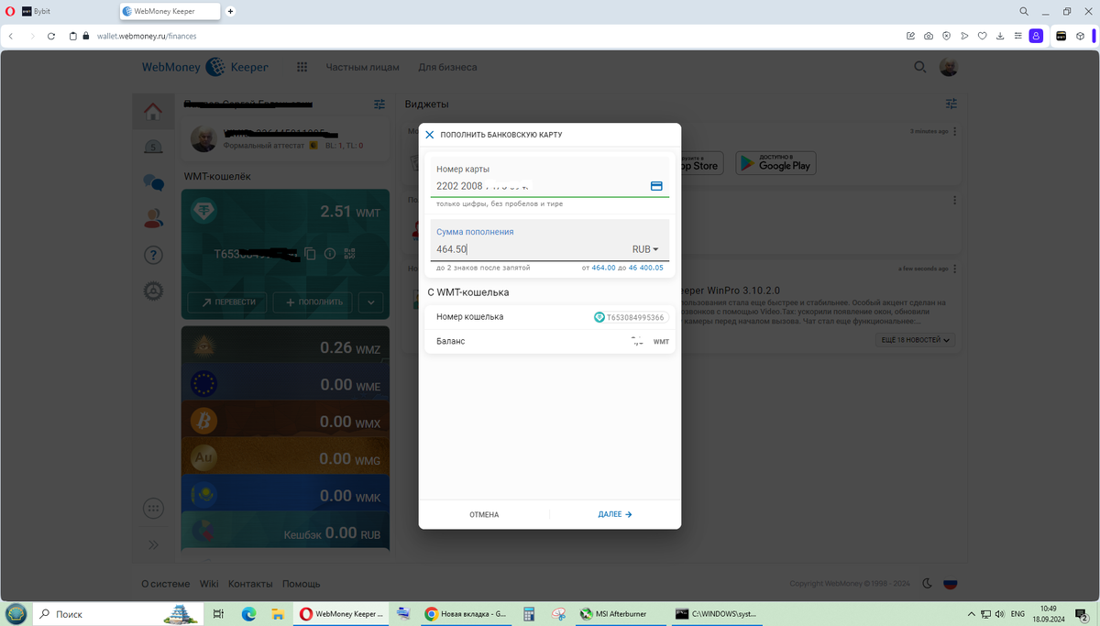
Task: Open Opera account profile icon
Action: [1036, 36]
